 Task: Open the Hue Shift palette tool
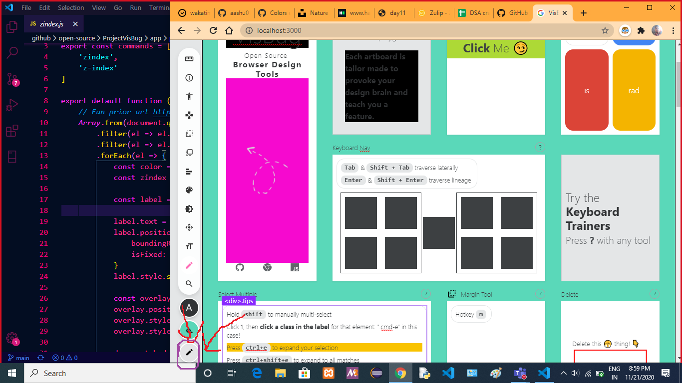tap(189, 190)
